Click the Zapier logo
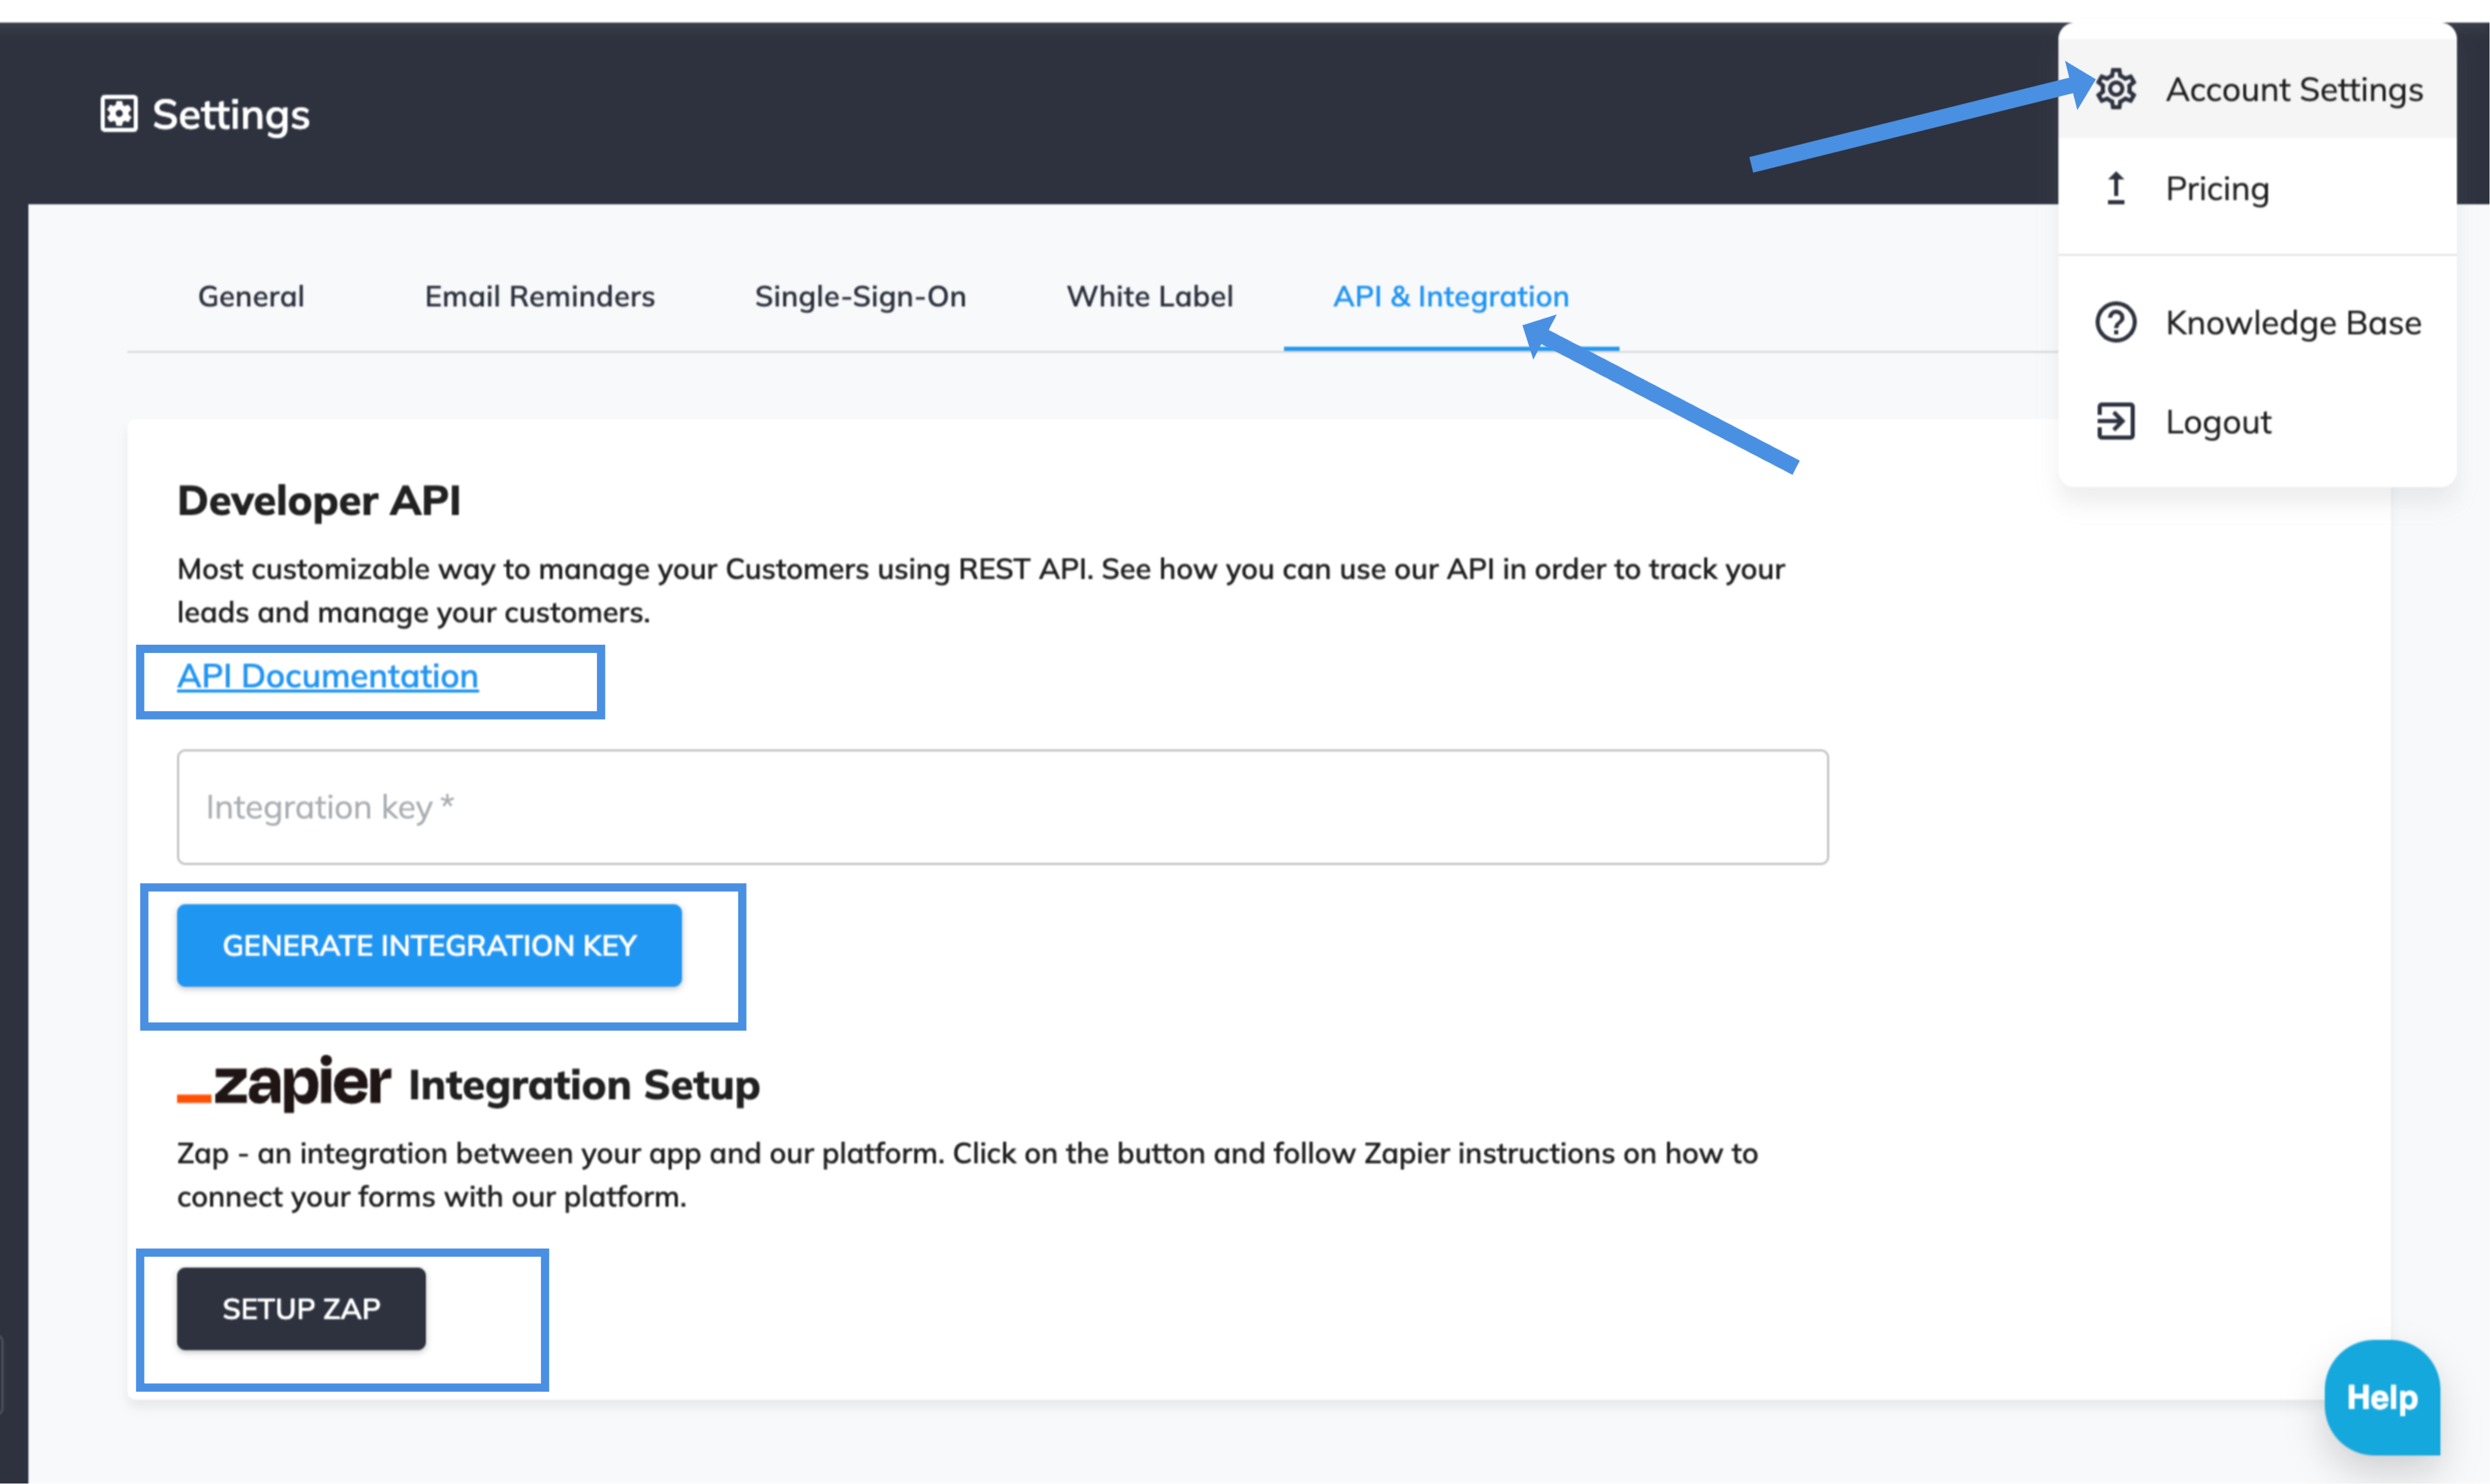Image resolution: width=2490 pixels, height=1484 pixels. (x=284, y=1083)
